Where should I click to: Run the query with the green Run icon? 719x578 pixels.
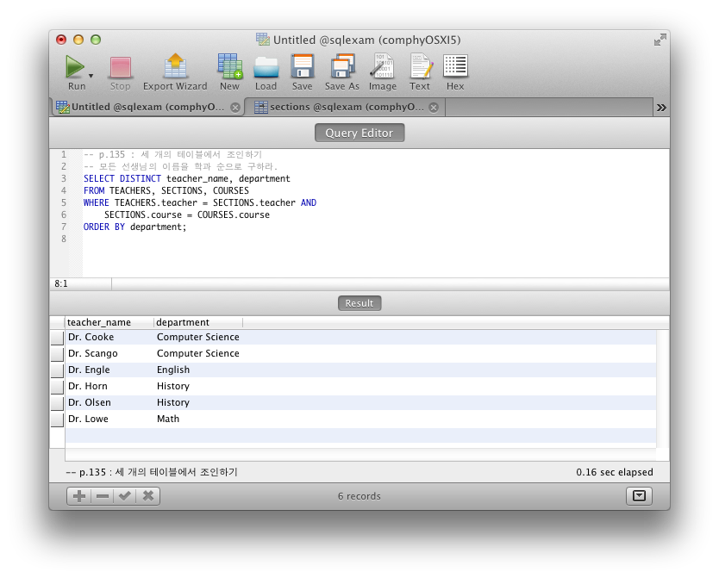(75, 67)
